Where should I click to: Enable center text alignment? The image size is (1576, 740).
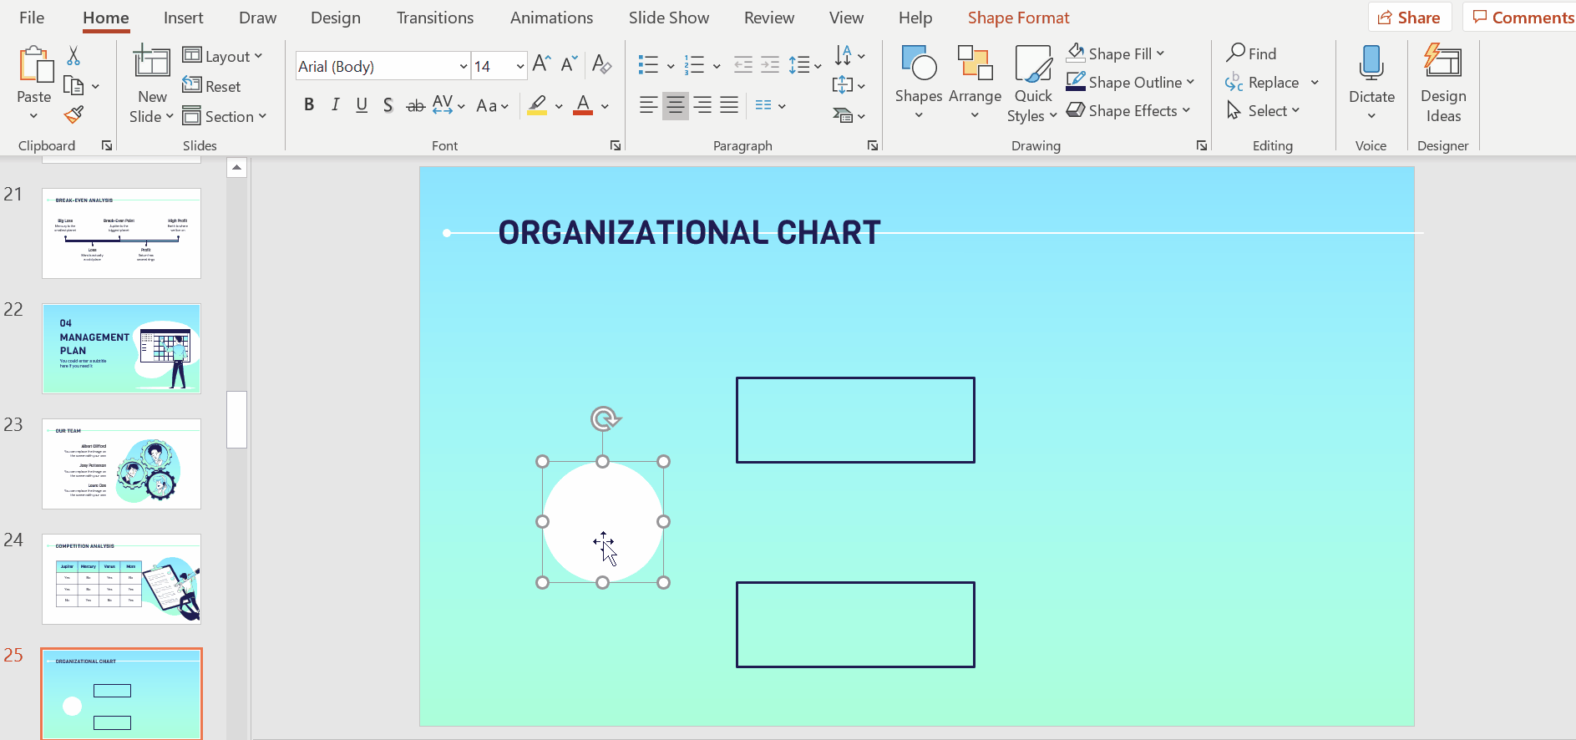click(675, 105)
